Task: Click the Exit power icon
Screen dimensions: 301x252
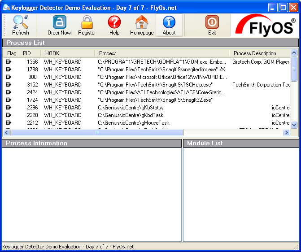Action: coord(212,22)
